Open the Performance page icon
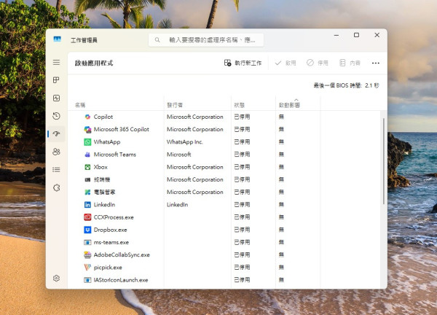 pyautogui.click(x=56, y=98)
